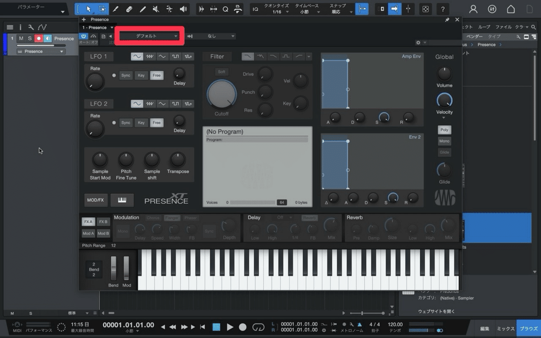
Task: Pin the Presence plugin window
Action: coord(447,20)
